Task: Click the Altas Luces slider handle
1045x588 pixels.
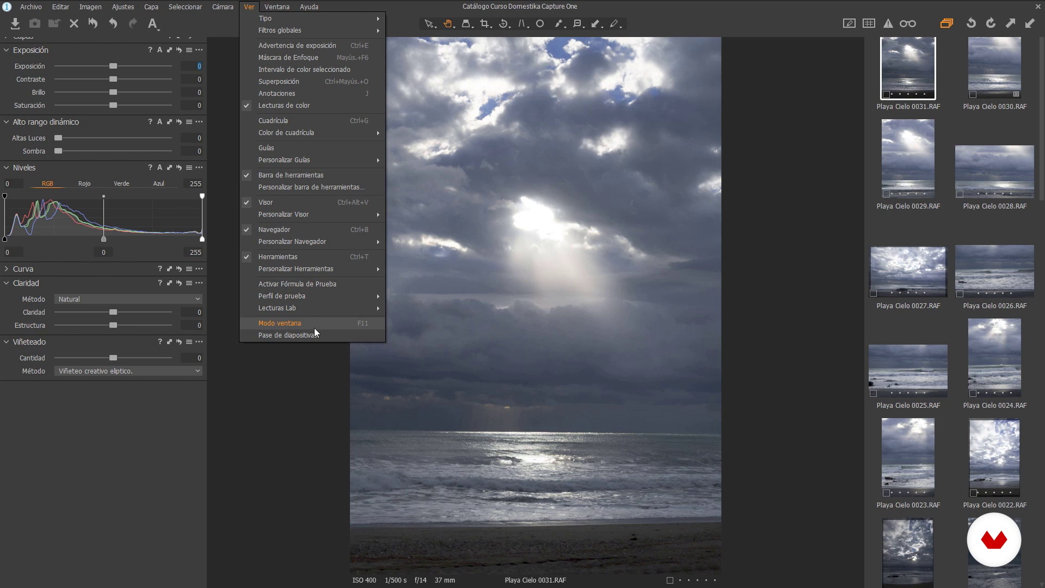Action: pos(58,138)
